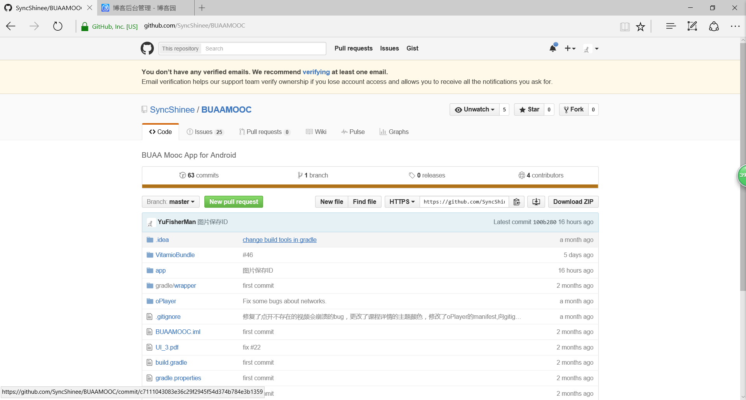Viewport: 746px width, 400px height.
Task: Open the gradle/wrapper folder
Action: [176, 286]
